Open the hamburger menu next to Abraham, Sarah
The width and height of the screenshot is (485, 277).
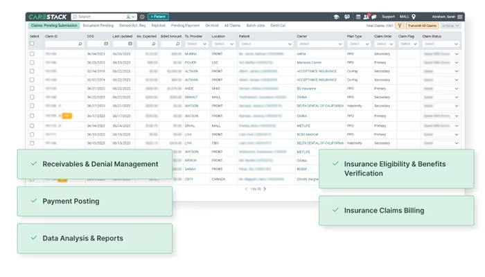[460, 17]
